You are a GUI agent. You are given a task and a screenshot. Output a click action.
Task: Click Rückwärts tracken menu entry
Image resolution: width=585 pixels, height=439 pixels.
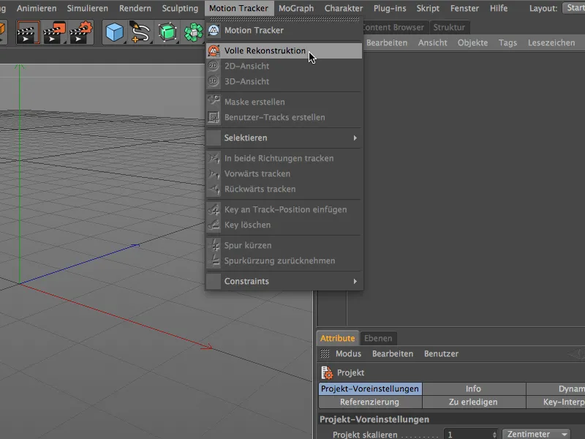pyautogui.click(x=284, y=189)
